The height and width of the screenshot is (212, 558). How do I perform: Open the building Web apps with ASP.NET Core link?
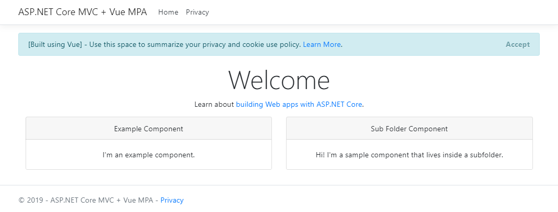pyautogui.click(x=299, y=104)
